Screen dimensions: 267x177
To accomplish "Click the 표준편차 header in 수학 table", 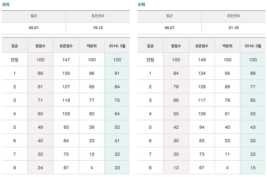I will coord(234,16).
